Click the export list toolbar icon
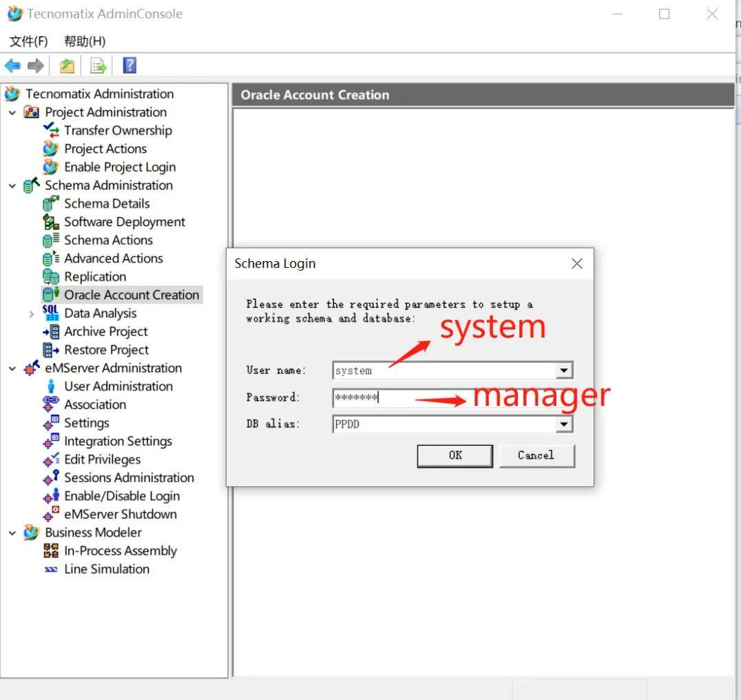The image size is (741, 700). coord(98,65)
